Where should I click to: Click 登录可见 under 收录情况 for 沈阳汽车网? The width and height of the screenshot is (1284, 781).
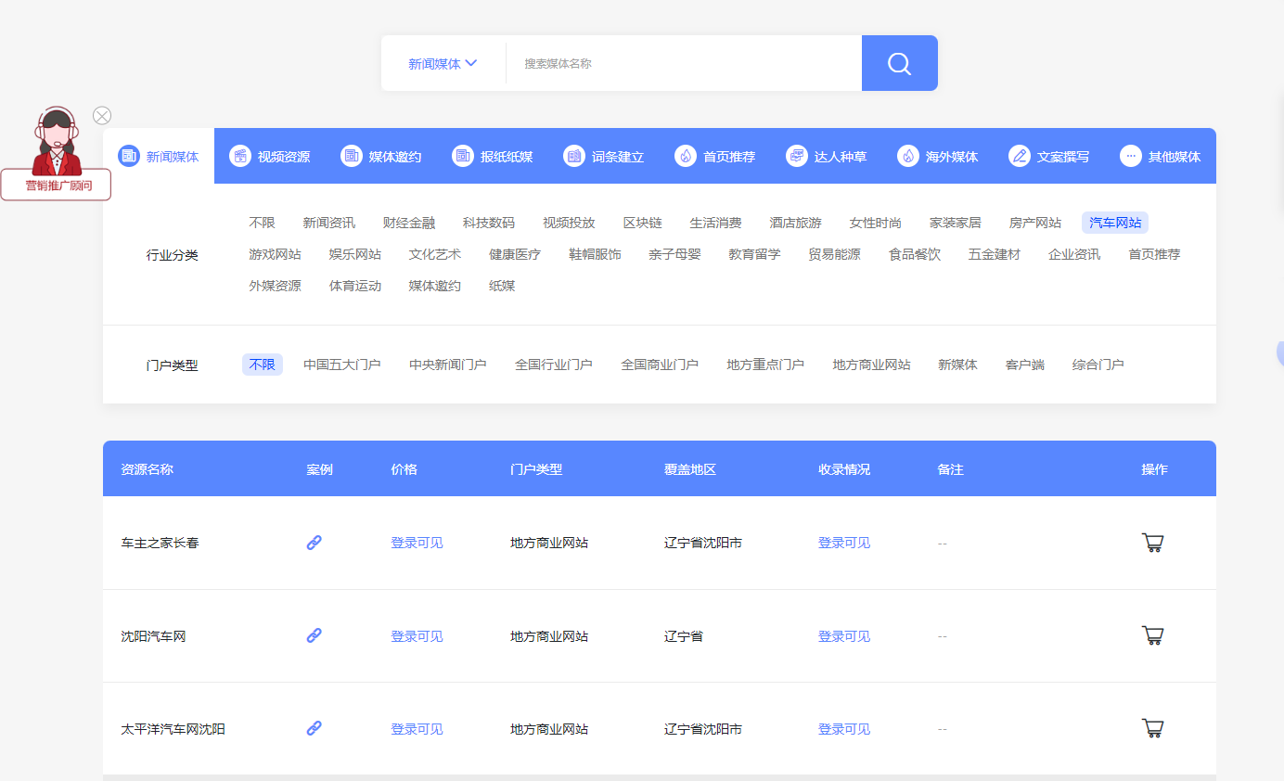(x=844, y=637)
